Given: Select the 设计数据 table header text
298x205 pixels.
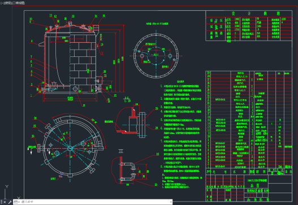Looking at the screenshot, I should pyautogui.click(x=256, y=14).
